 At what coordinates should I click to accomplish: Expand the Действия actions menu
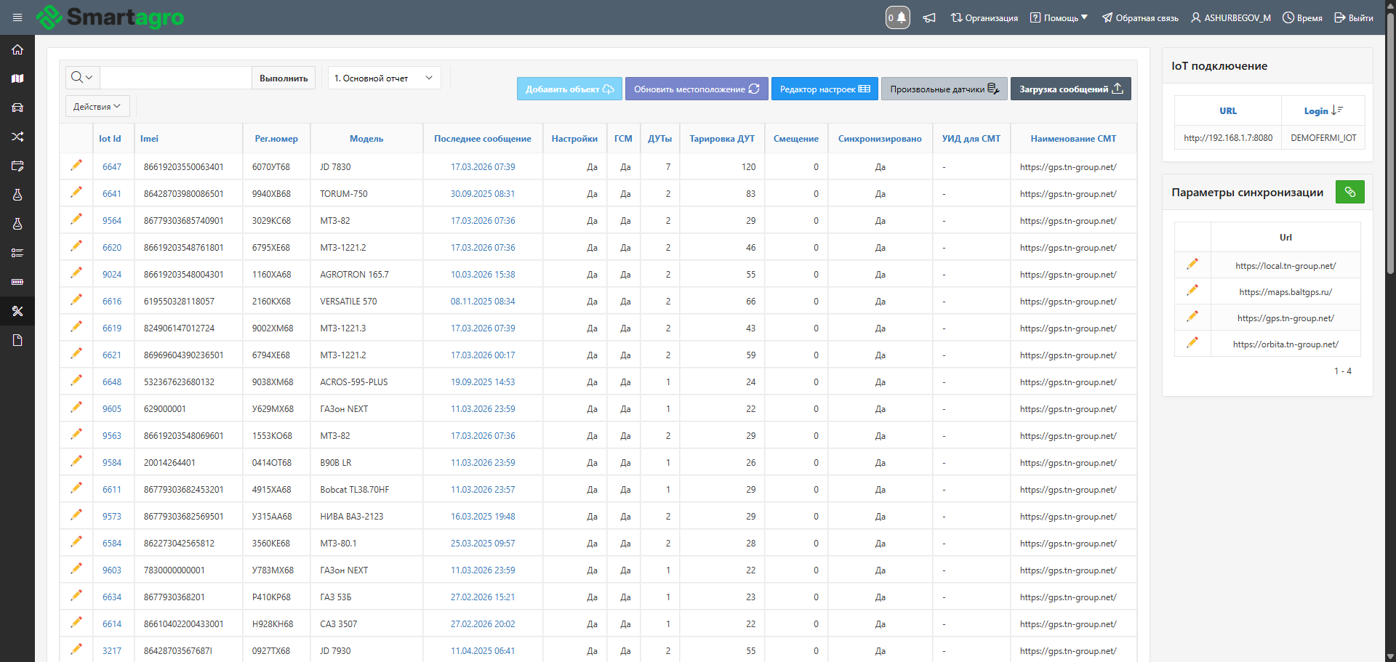point(97,106)
